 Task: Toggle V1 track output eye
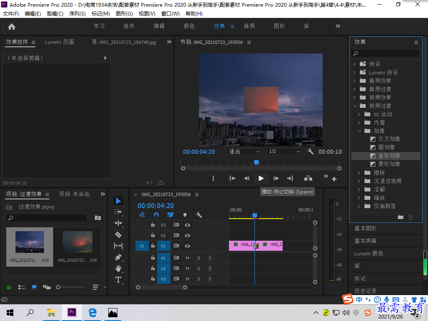click(x=187, y=246)
